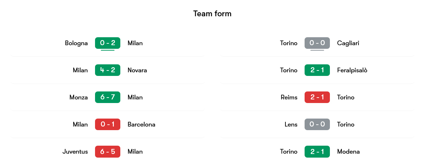Click the Bologna team name
Screen dimensions: 426x167
pyautogui.click(x=76, y=43)
